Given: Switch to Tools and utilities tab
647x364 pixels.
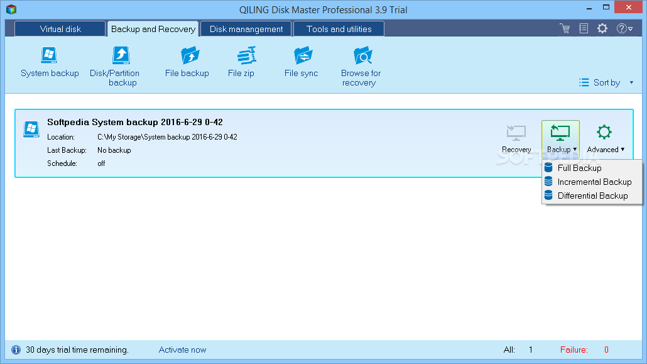Looking at the screenshot, I should (339, 29).
